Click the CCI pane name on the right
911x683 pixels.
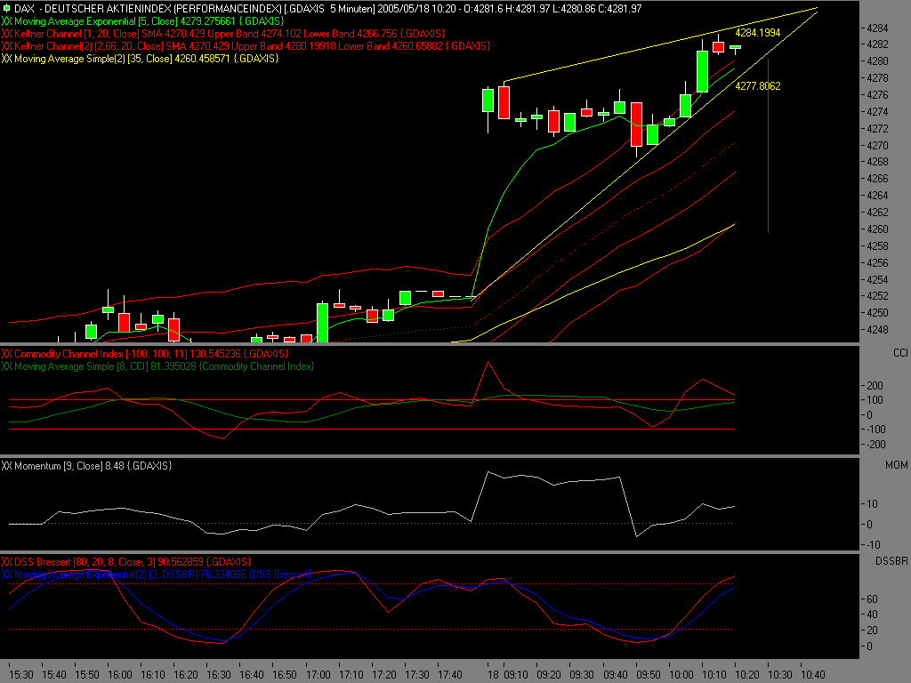click(x=900, y=353)
